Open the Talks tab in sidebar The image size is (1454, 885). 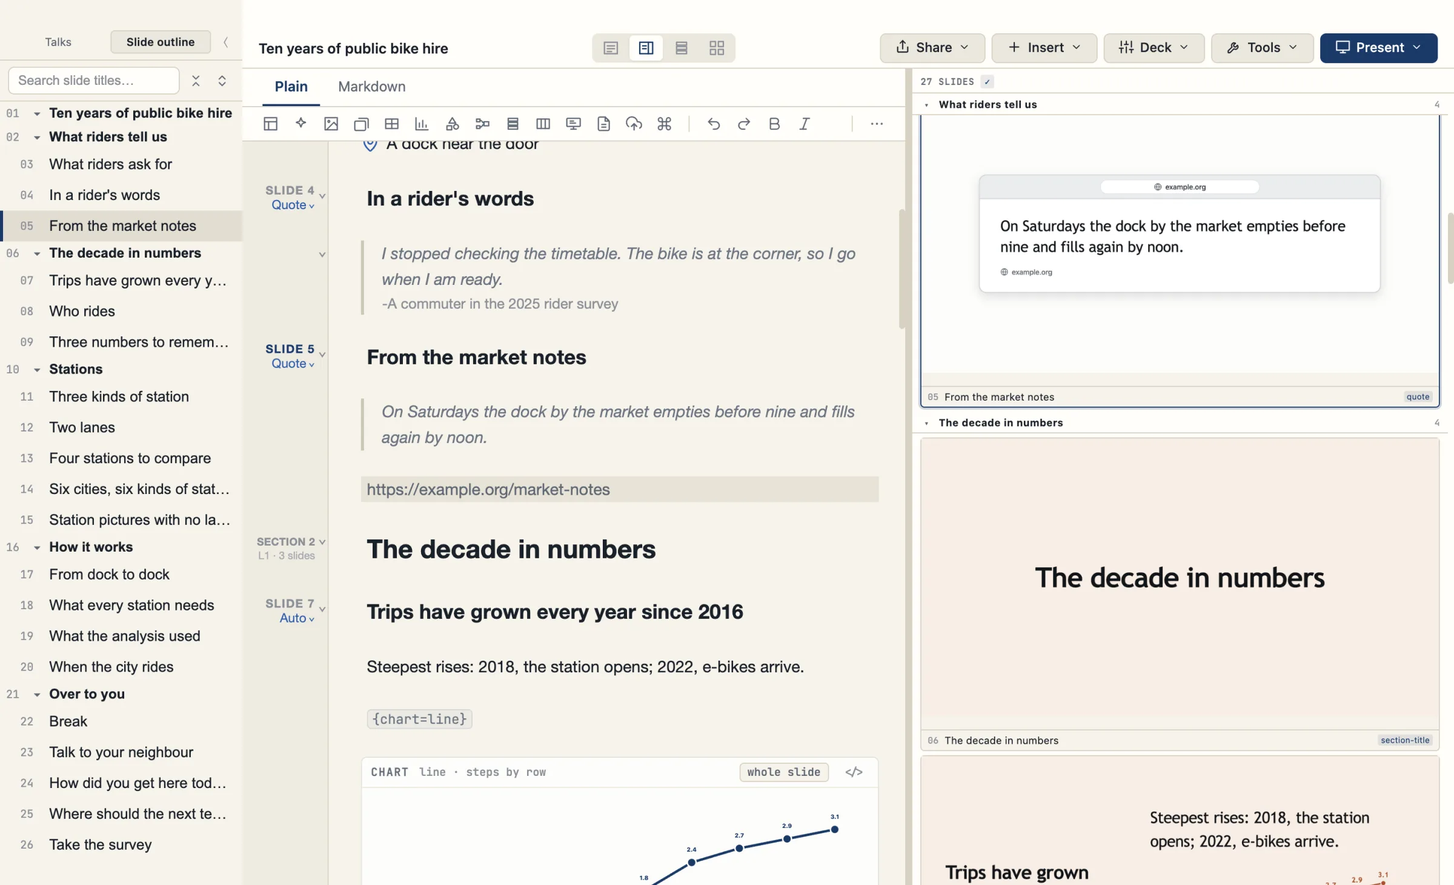click(x=58, y=42)
